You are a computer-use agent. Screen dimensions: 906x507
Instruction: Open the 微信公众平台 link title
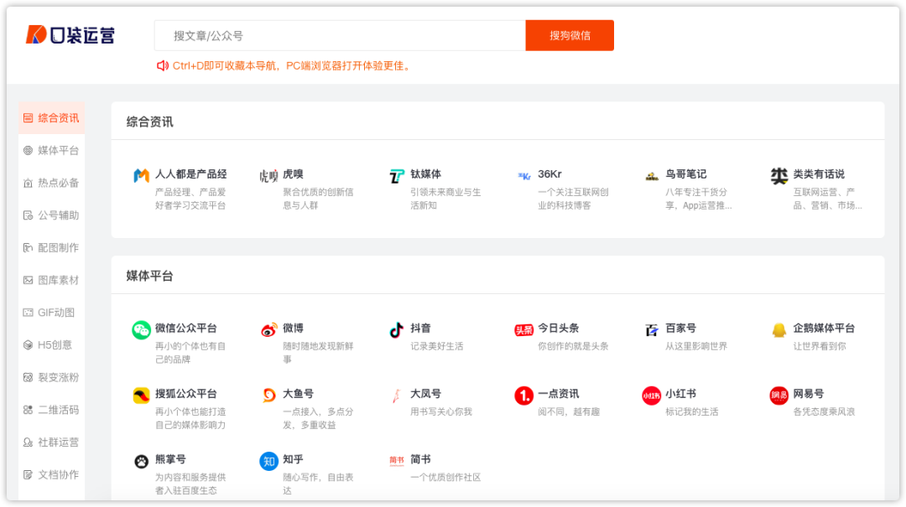click(x=185, y=328)
